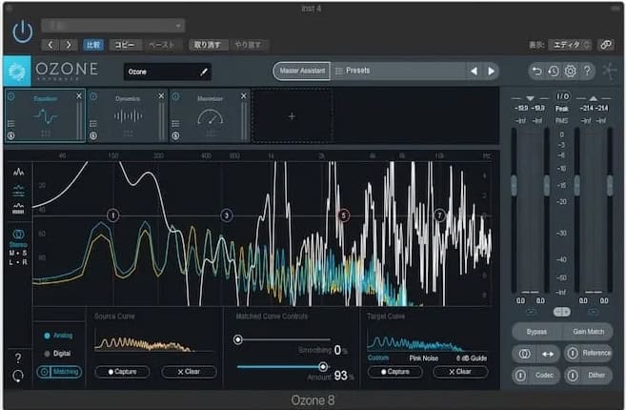Open Ozone settings gear

click(x=570, y=72)
